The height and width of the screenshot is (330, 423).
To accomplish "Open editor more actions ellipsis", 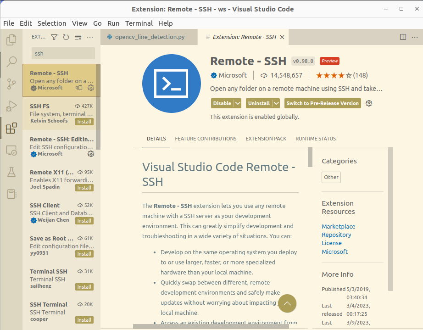I will point(415,37).
